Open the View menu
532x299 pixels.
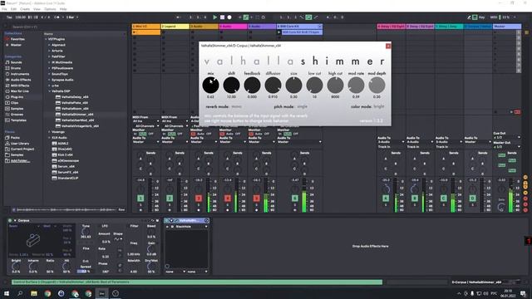[x=37, y=9]
